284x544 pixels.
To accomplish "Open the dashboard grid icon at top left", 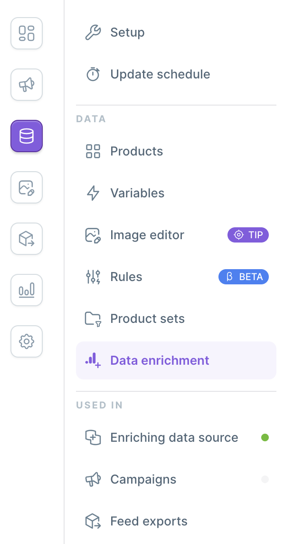I will (26, 33).
